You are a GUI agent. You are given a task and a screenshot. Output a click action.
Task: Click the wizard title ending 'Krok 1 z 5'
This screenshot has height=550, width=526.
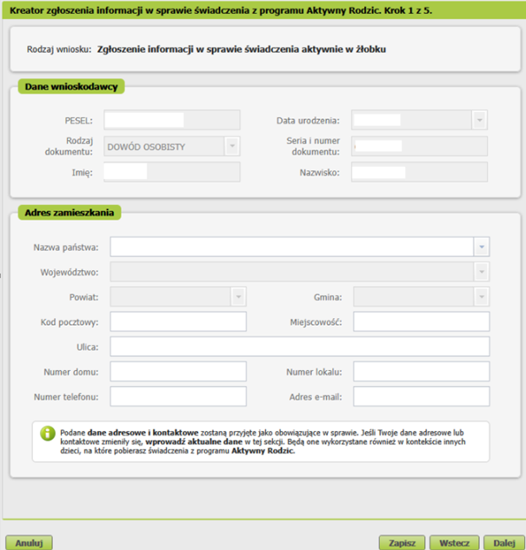click(x=221, y=10)
